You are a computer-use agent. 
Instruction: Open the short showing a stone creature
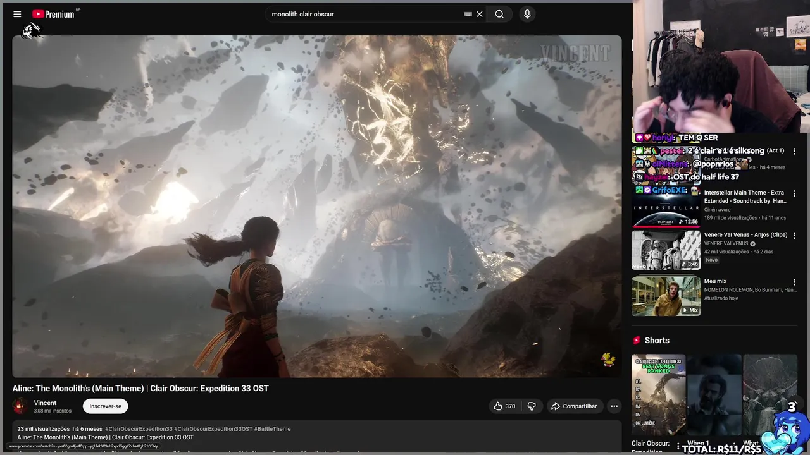click(x=770, y=395)
